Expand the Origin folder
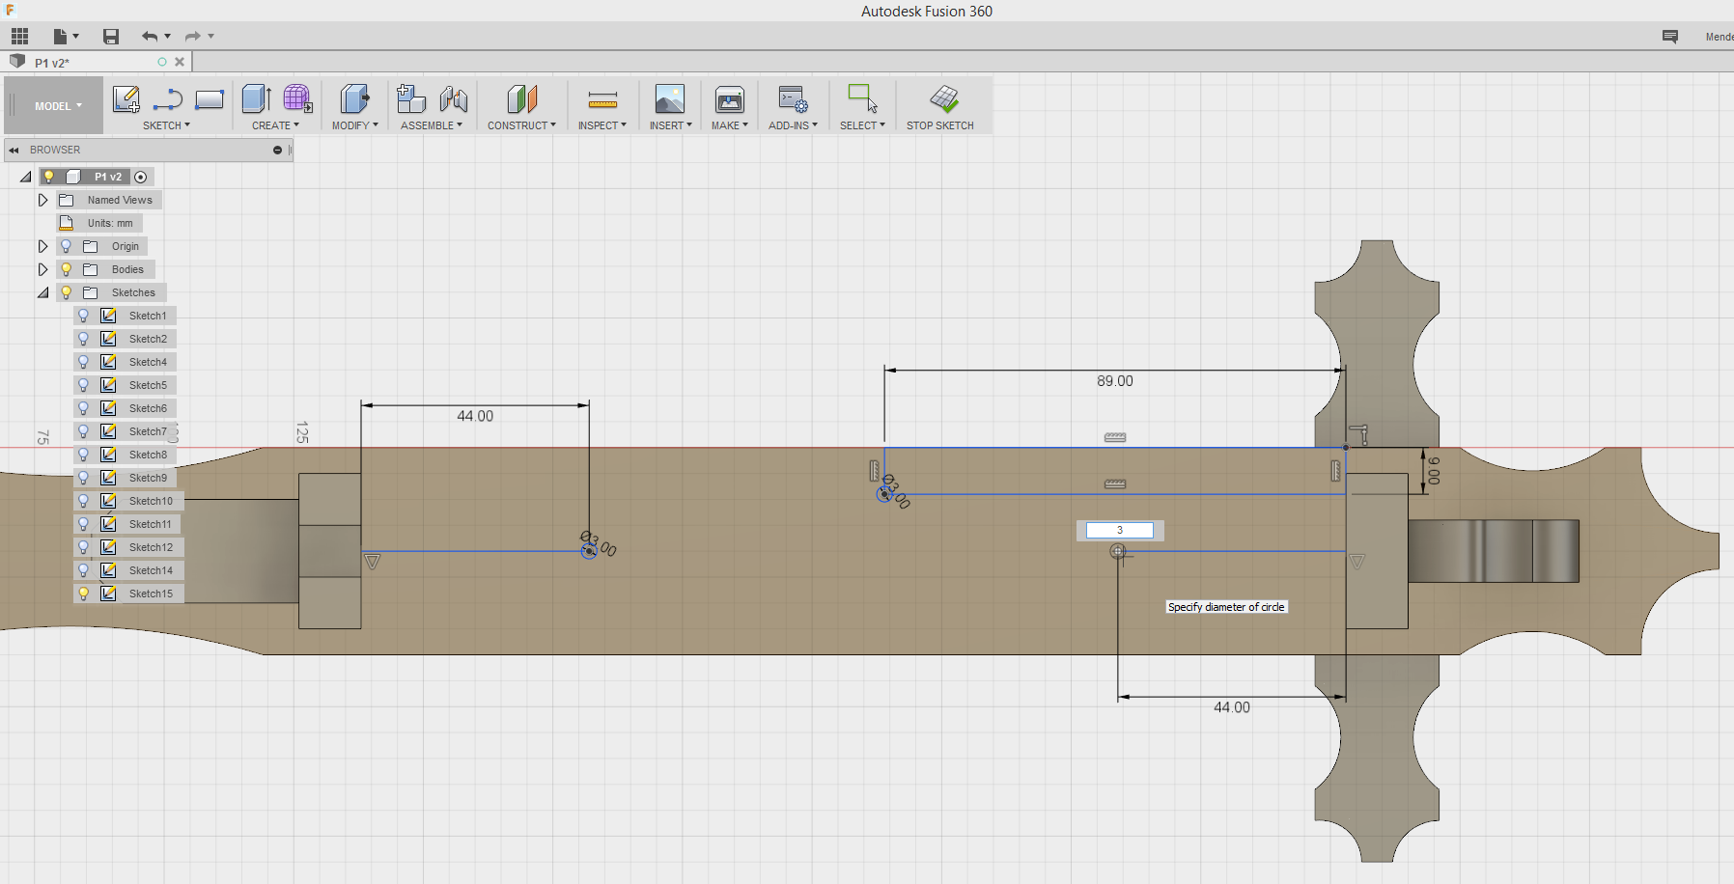Image resolution: width=1734 pixels, height=884 pixels. pos(42,246)
